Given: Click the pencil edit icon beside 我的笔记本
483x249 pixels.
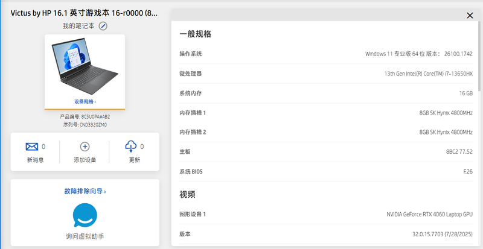Looking at the screenshot, I should [103, 26].
